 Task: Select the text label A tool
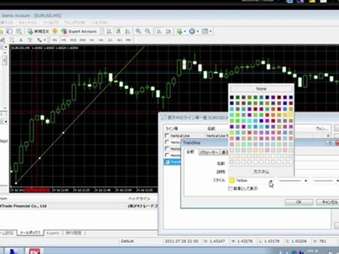pos(21,40)
